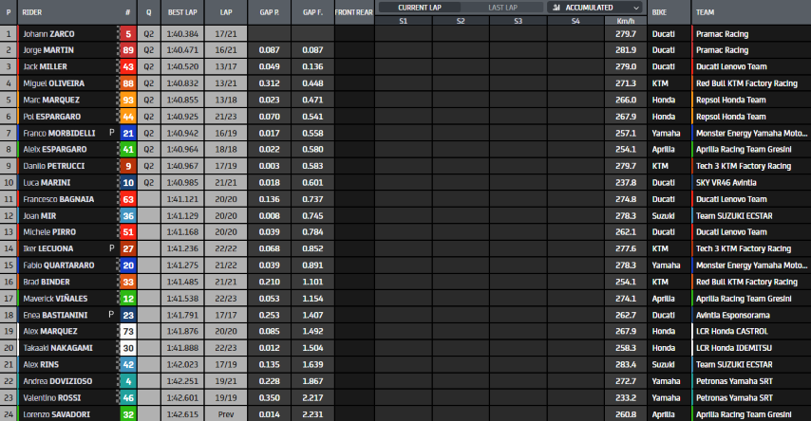
Task: Select rider Fabio QUARTARARO
Action: coord(59,265)
